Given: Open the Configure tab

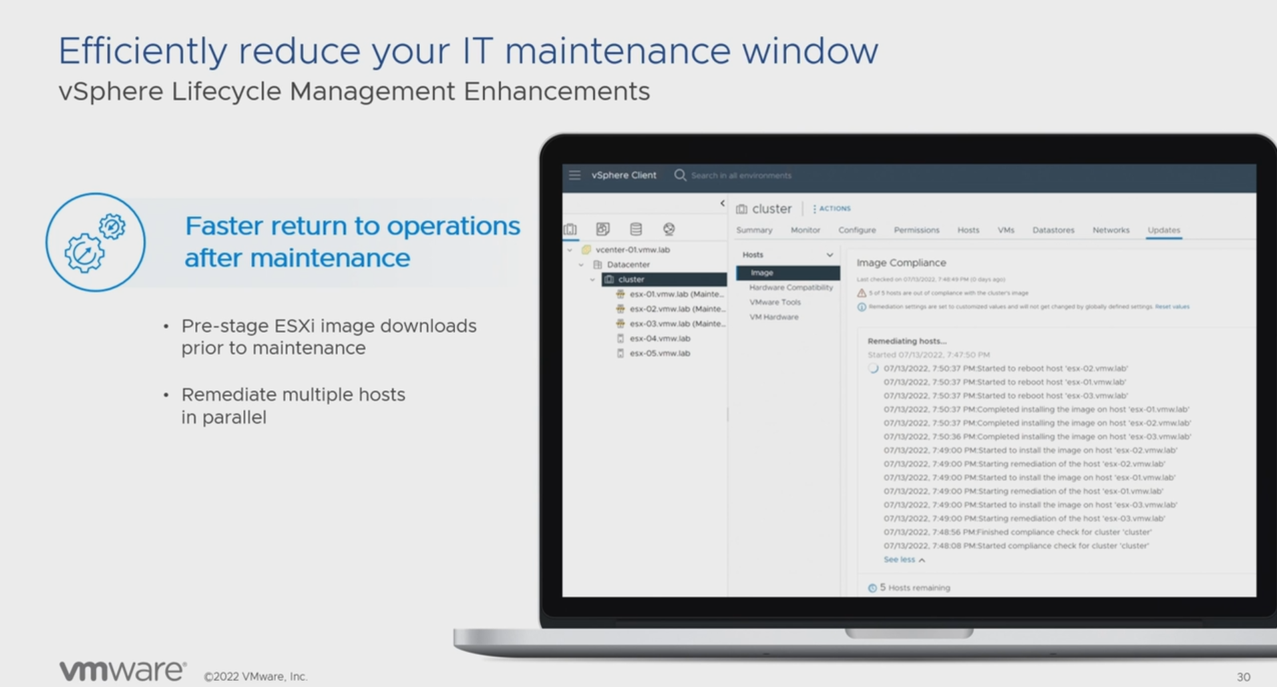Looking at the screenshot, I should [x=857, y=230].
